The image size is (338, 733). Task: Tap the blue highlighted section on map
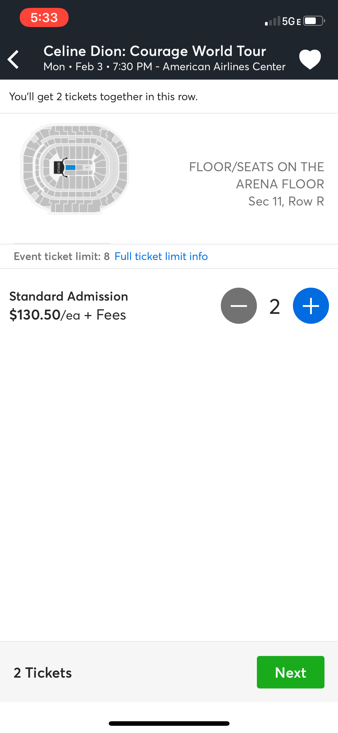70,168
